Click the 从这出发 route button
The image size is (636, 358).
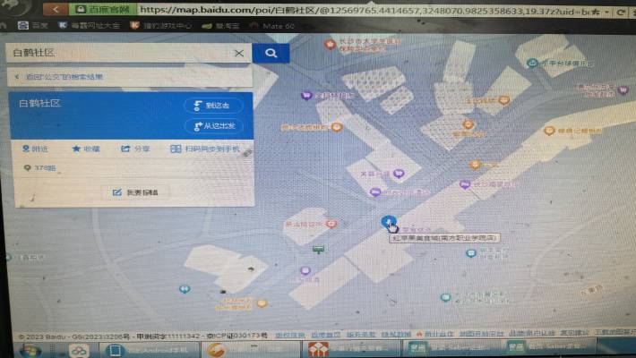[215, 126]
